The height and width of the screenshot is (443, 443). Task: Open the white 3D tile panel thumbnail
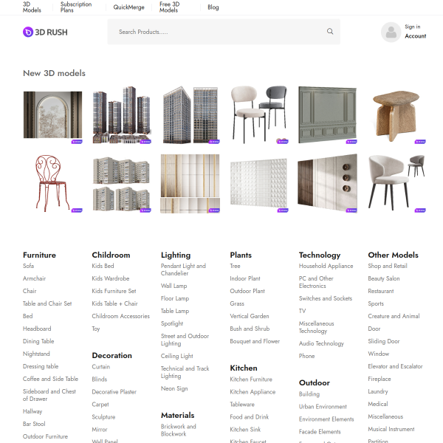coord(259,184)
